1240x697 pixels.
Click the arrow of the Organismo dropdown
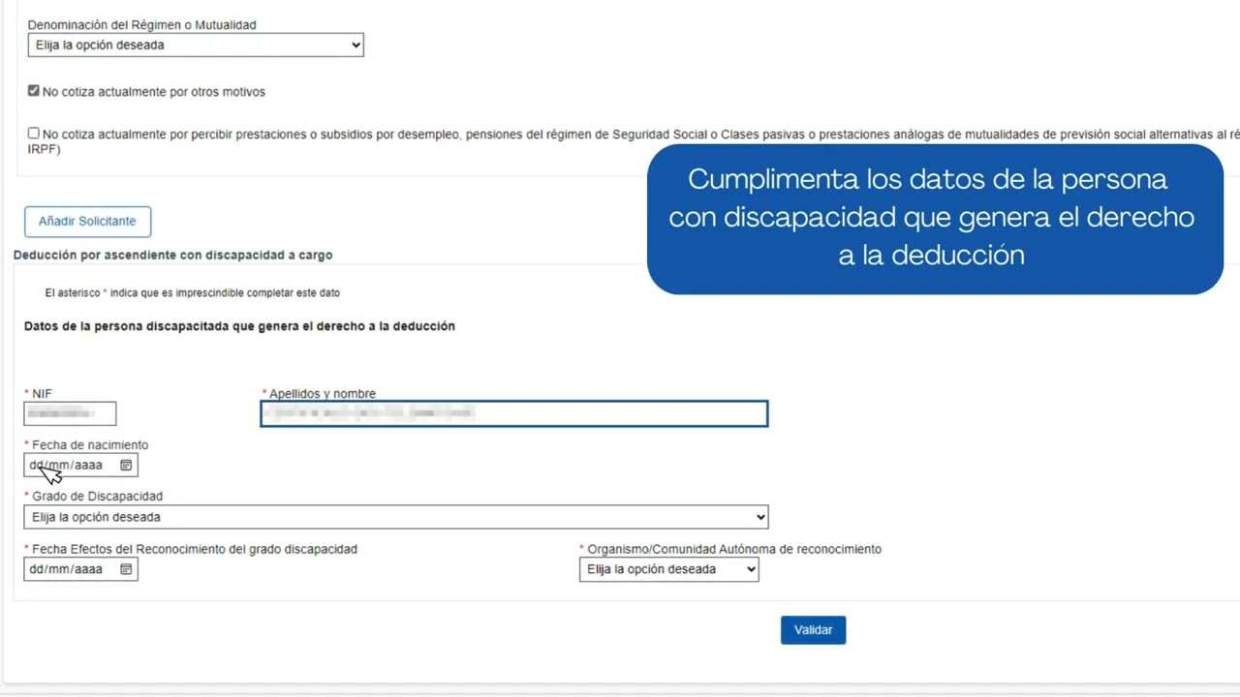[x=751, y=569]
